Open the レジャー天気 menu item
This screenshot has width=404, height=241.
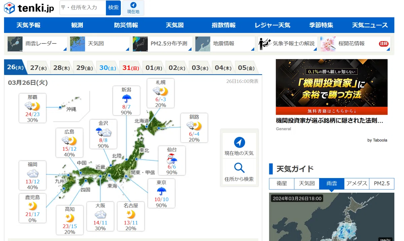[272, 25]
